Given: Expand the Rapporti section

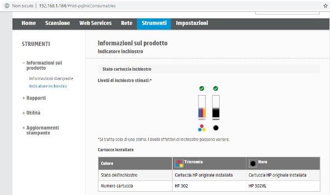Looking at the screenshot, I should click(x=34, y=98).
